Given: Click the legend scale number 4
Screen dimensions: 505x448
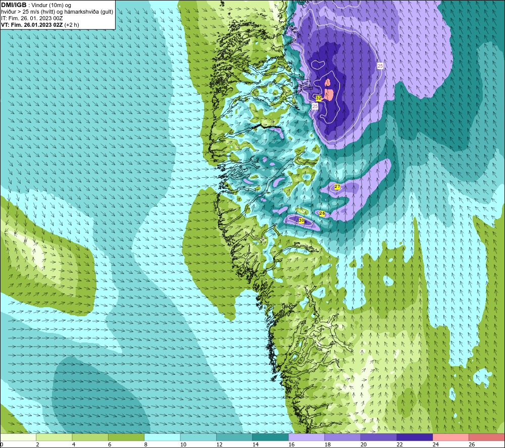Looking at the screenshot, I should [74, 444].
